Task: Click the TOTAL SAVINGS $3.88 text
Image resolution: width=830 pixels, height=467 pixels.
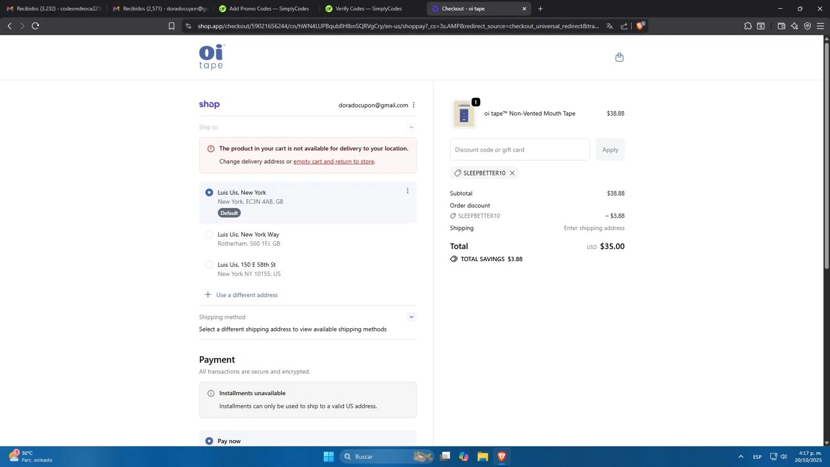Action: pos(491,259)
